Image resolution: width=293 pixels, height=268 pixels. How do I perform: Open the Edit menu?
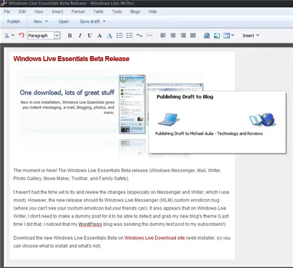pyautogui.click(x=22, y=12)
